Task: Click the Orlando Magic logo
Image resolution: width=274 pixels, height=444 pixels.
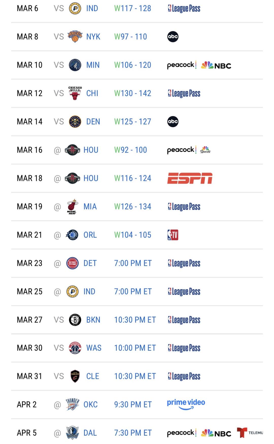Action: tap(72, 235)
